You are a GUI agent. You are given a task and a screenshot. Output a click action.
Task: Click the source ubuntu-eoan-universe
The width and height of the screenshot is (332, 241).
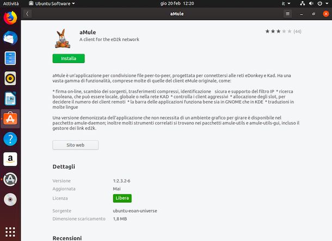click(x=135, y=211)
